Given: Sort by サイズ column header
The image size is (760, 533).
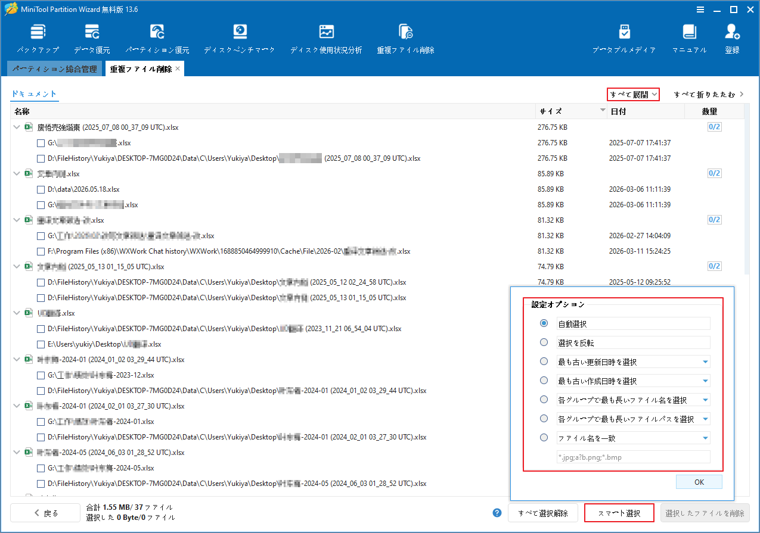Looking at the screenshot, I should click(572, 111).
